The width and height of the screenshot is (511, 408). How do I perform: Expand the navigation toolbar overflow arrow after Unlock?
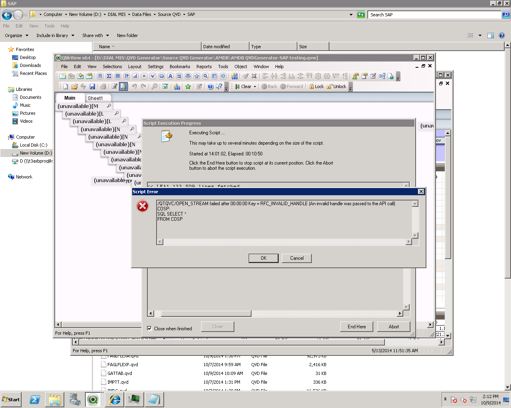point(351,87)
